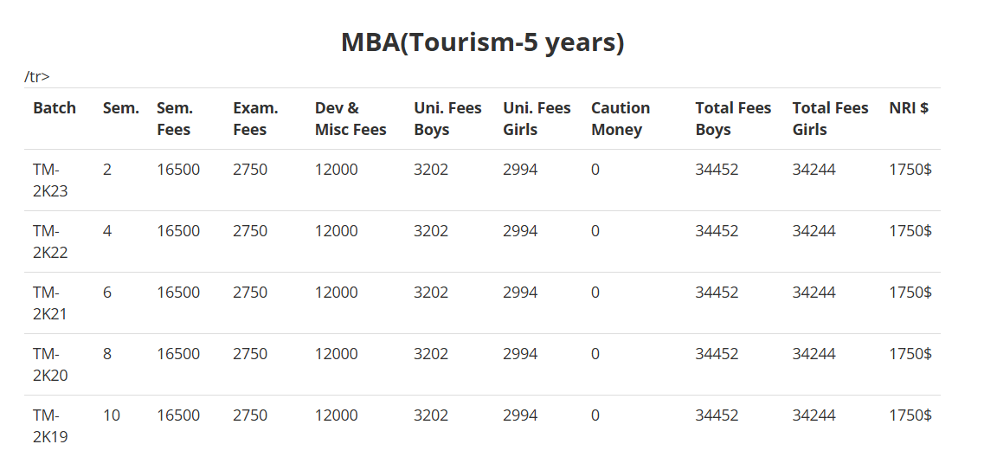The height and width of the screenshot is (470, 984).
Task: Click the Batch column header
Action: [55, 108]
